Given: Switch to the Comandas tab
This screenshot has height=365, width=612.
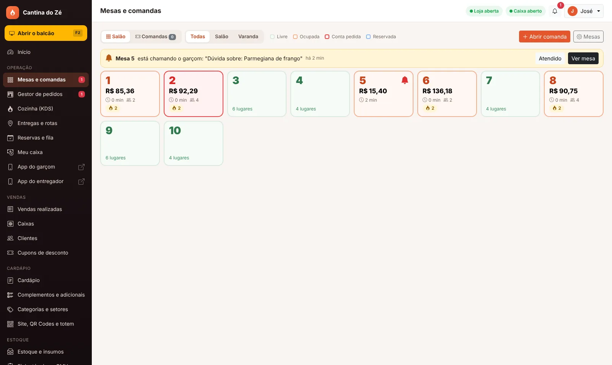Looking at the screenshot, I should coord(155,37).
